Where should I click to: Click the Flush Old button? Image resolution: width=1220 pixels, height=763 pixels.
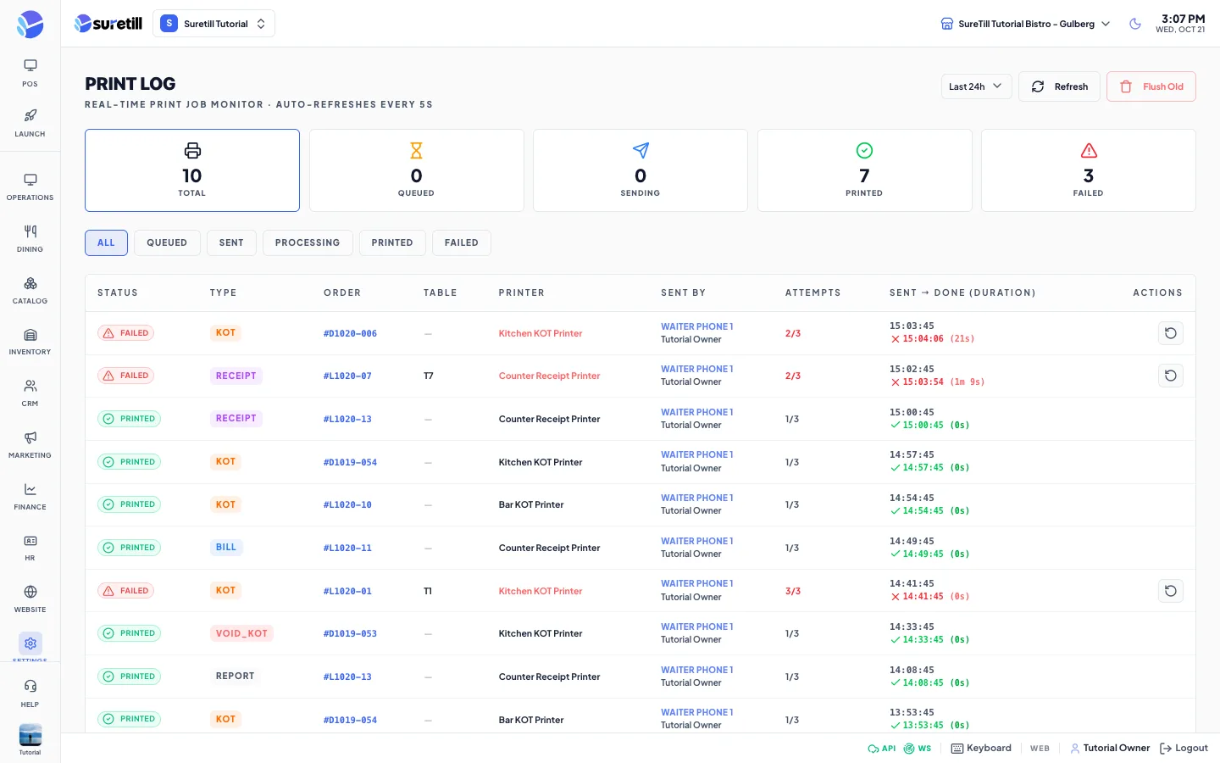pyautogui.click(x=1151, y=86)
